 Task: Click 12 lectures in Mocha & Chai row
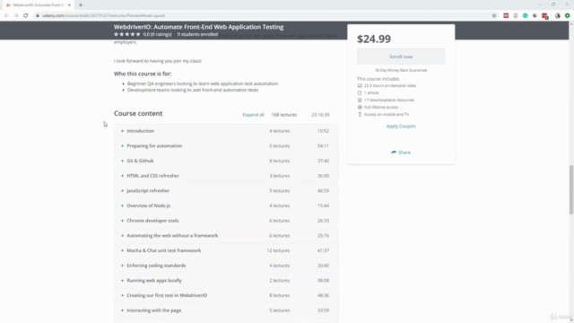coord(278,251)
